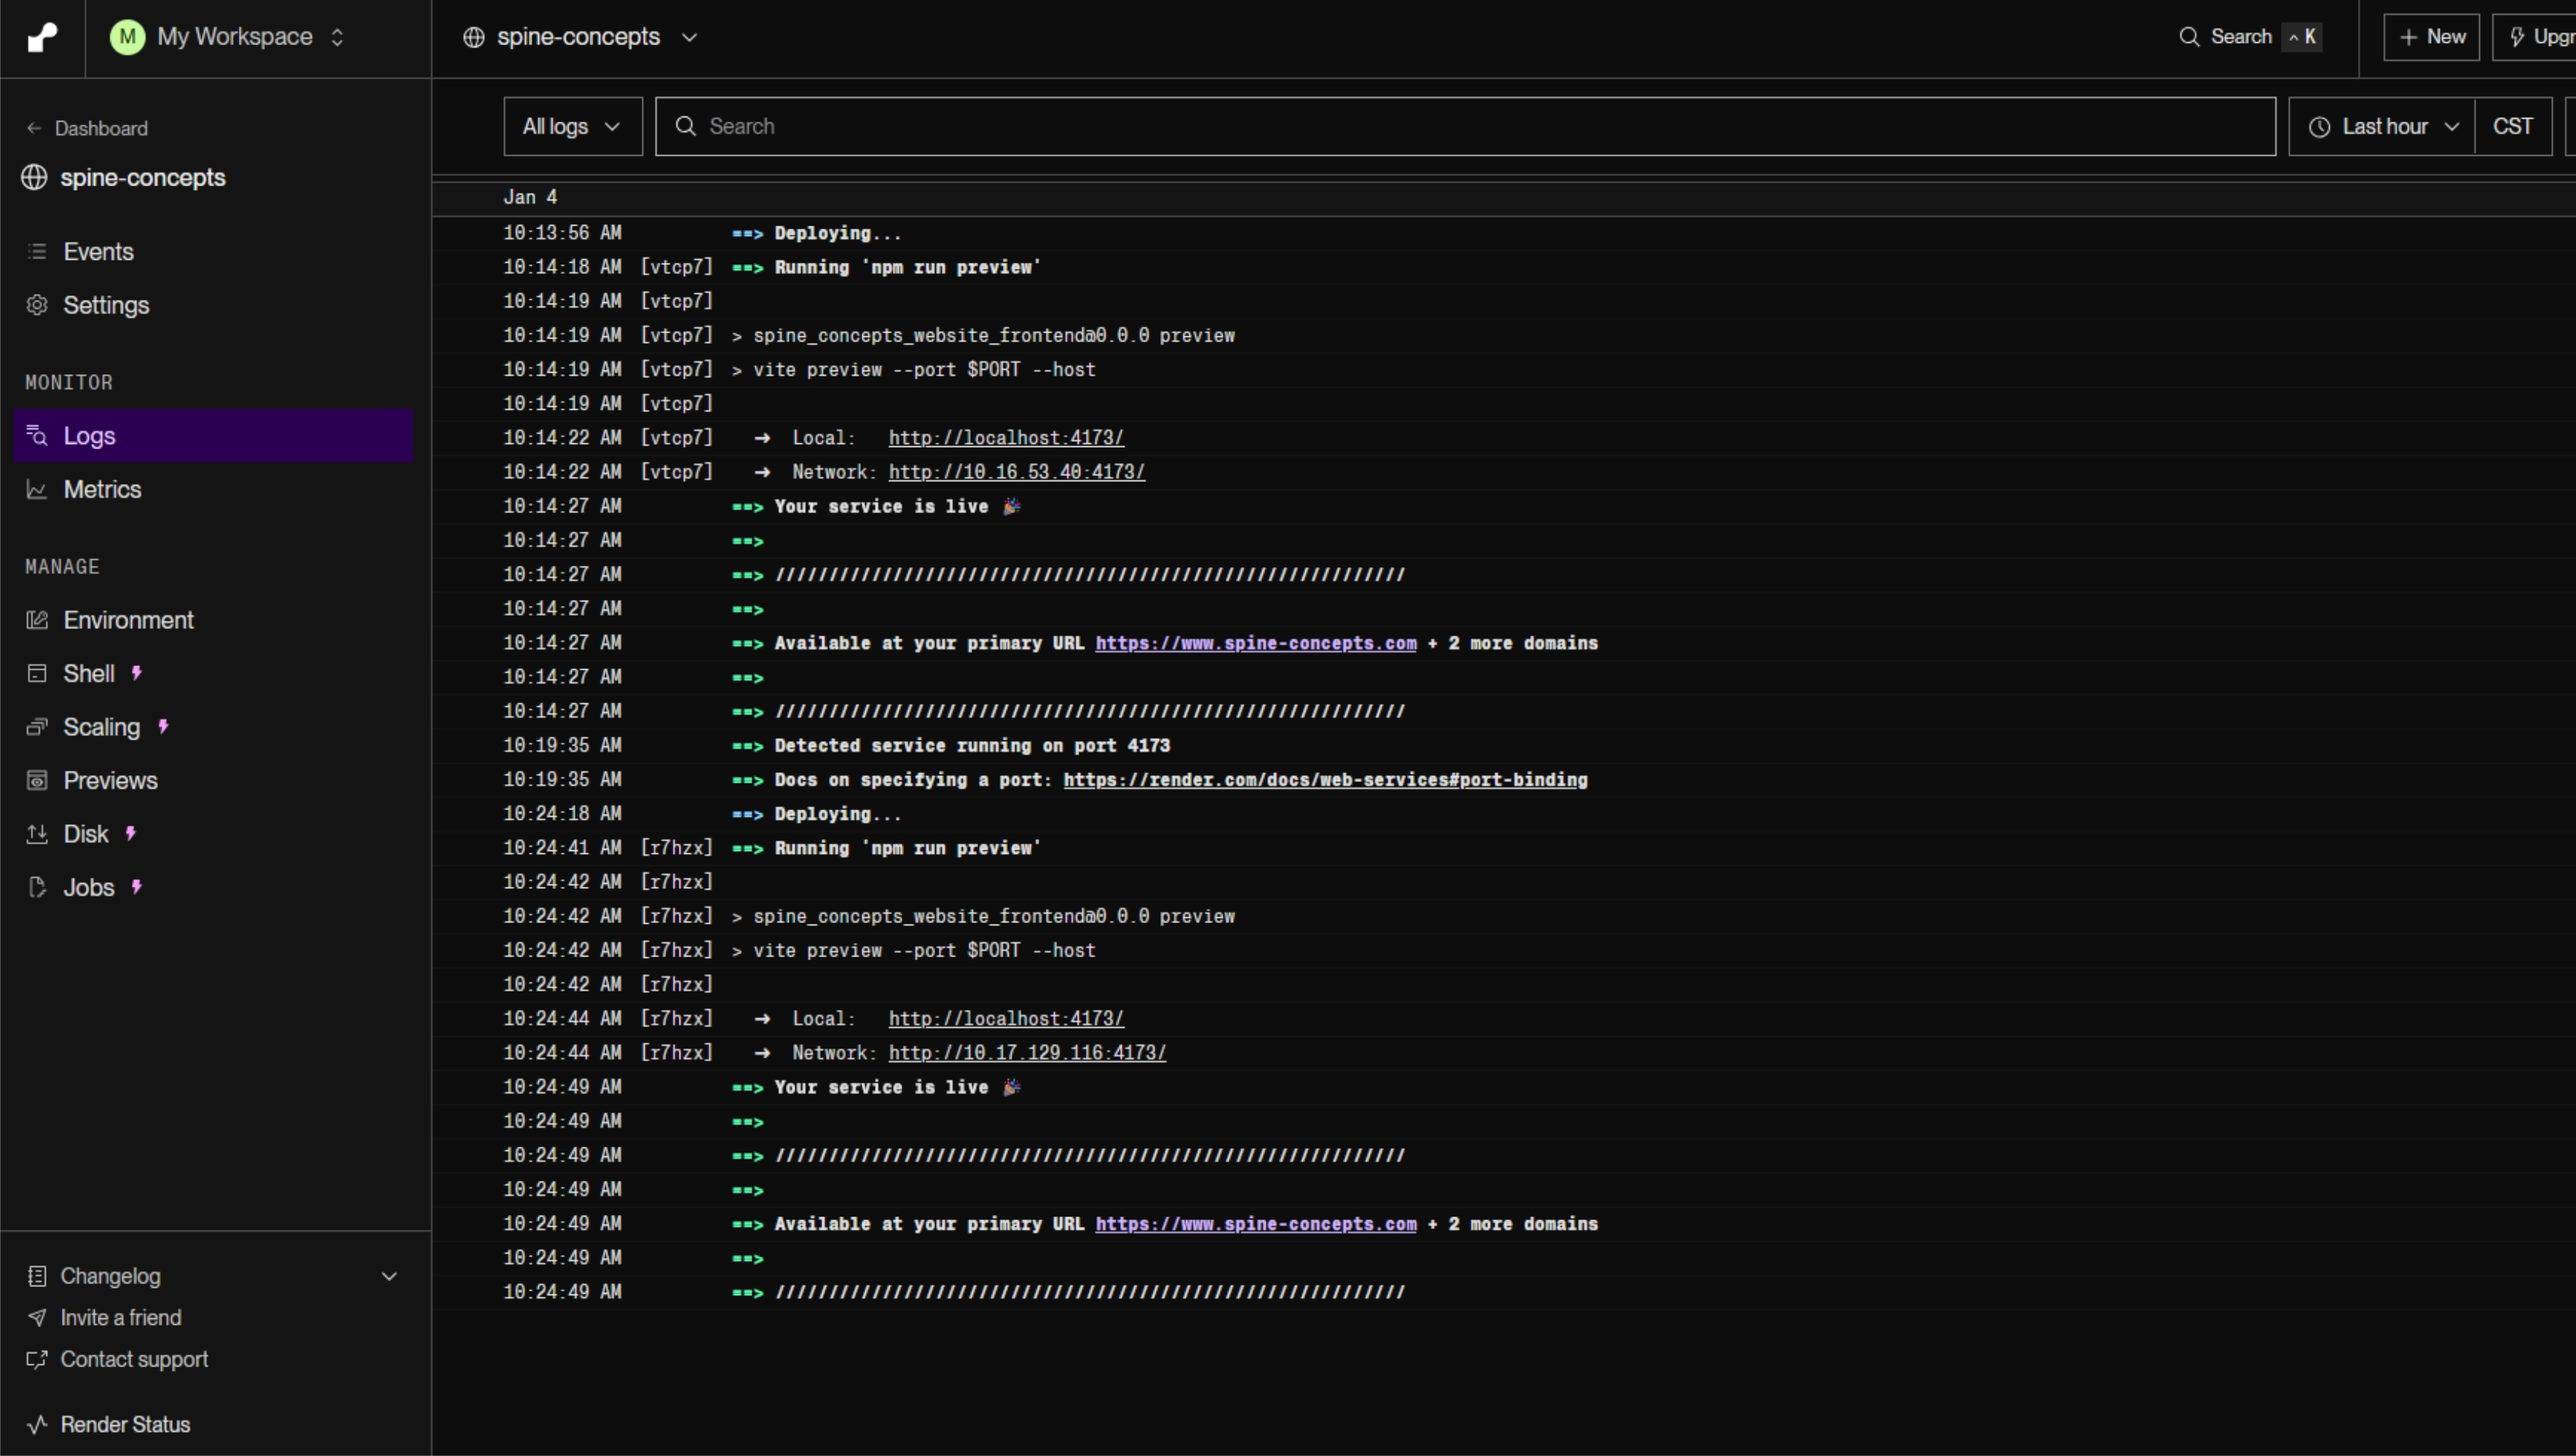Open the Logs panel icon in sidebar

coord(36,435)
